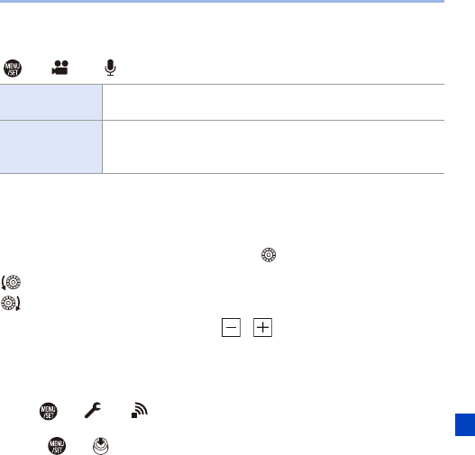Click the wrench setup icon

93,410
